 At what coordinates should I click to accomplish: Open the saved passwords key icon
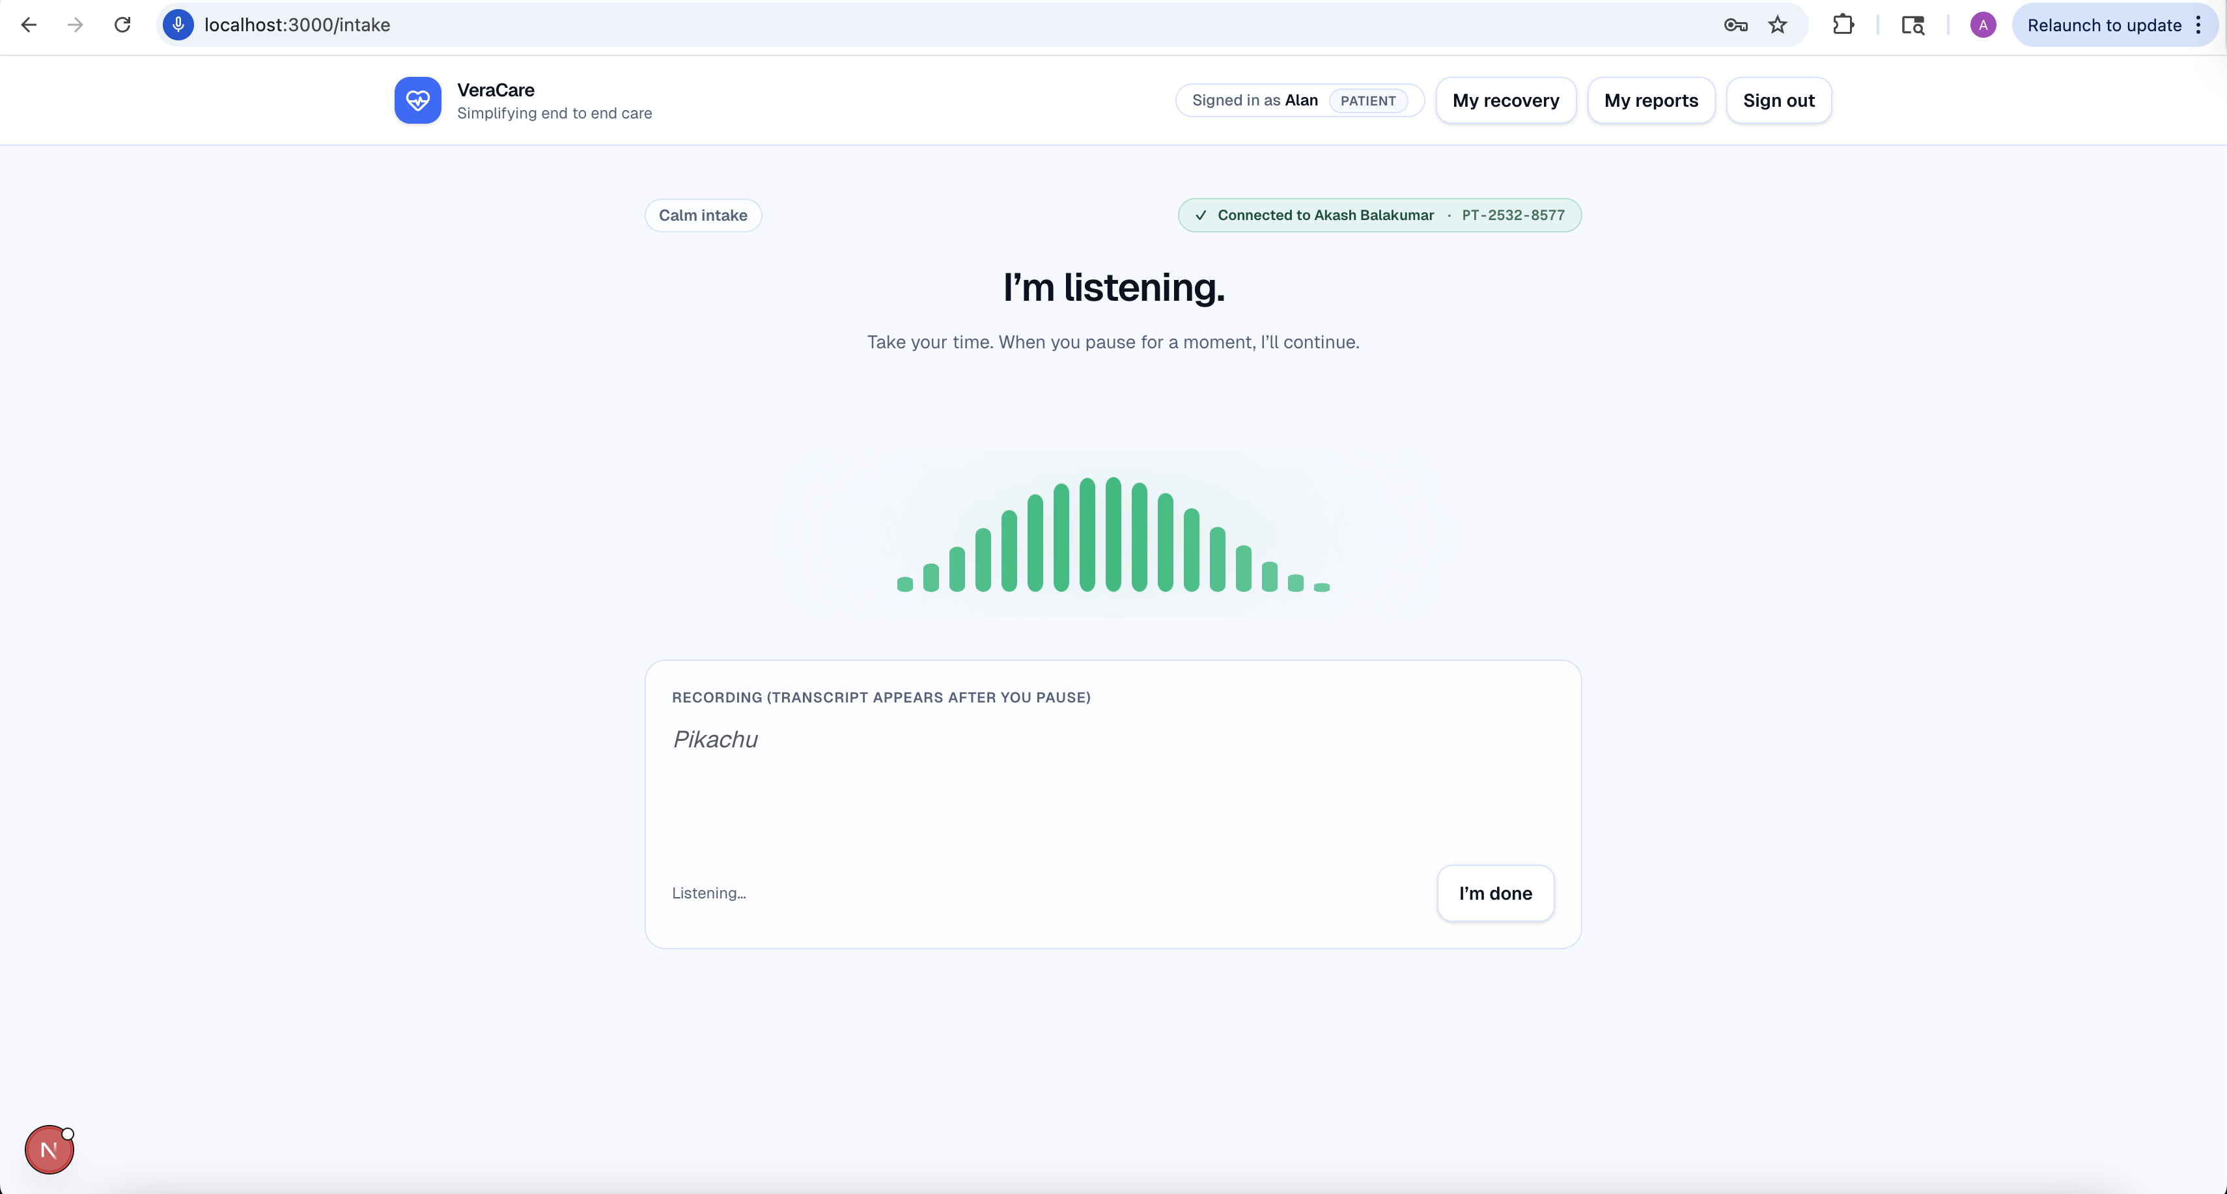[x=1735, y=25]
